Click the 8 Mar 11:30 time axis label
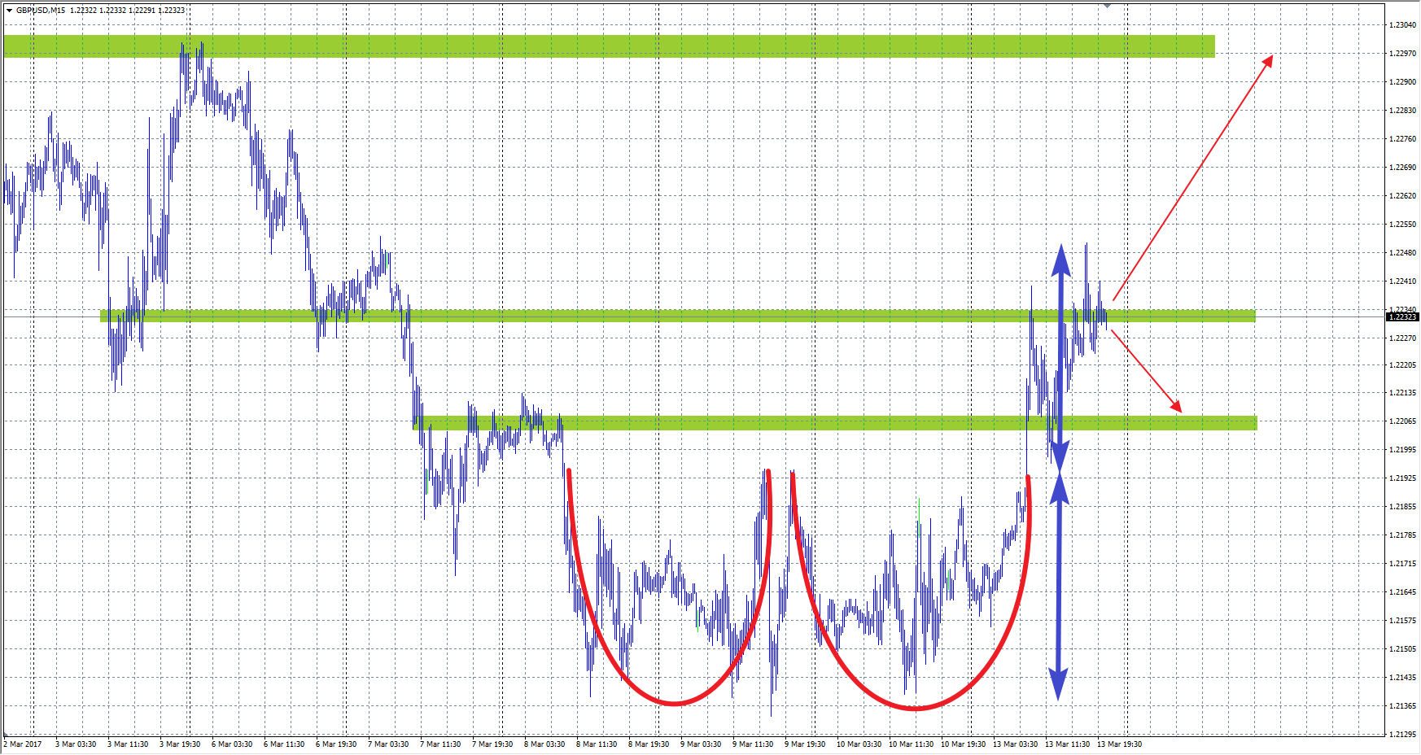Viewport: 1421px width, 755px height. click(x=597, y=744)
